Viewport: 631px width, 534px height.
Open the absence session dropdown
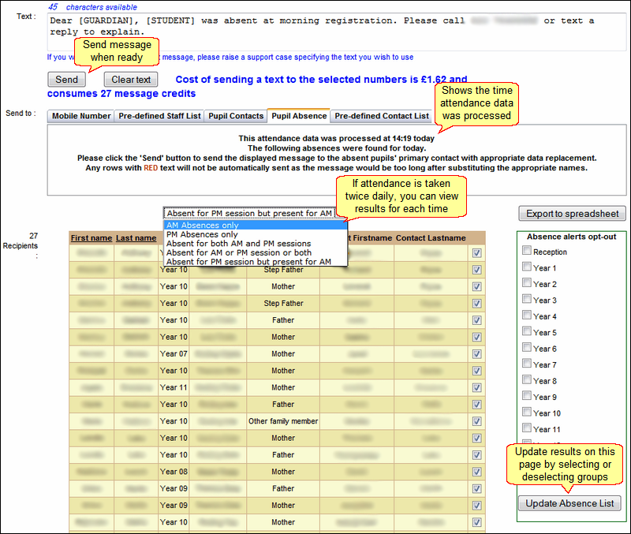coord(249,213)
